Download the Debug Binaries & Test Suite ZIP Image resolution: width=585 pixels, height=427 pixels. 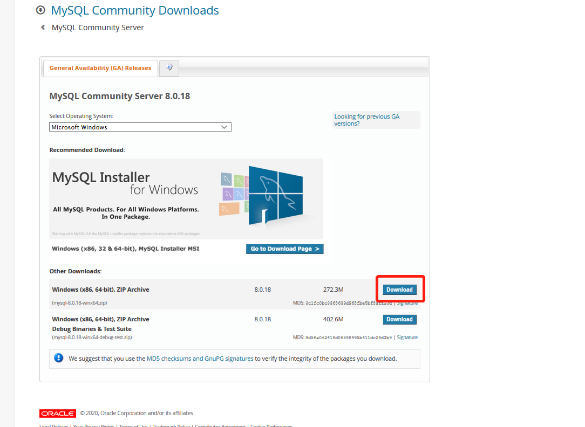pyautogui.click(x=399, y=319)
